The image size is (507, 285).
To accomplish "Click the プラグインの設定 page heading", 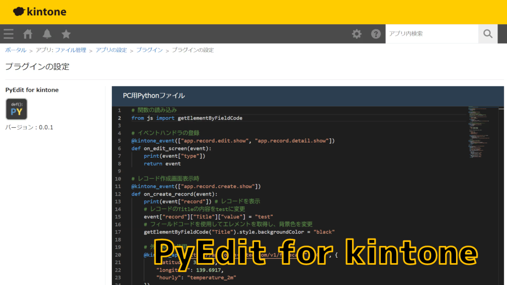I will click(x=37, y=67).
